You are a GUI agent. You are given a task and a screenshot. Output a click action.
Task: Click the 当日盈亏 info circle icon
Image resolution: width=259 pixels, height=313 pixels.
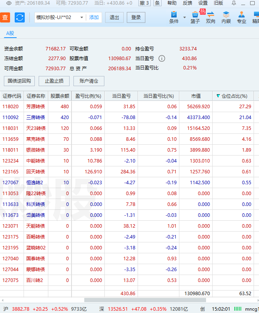pyautogui.click(x=162, y=59)
